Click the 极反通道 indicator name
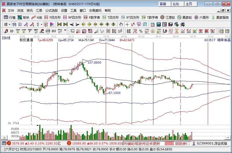 tap(26, 40)
